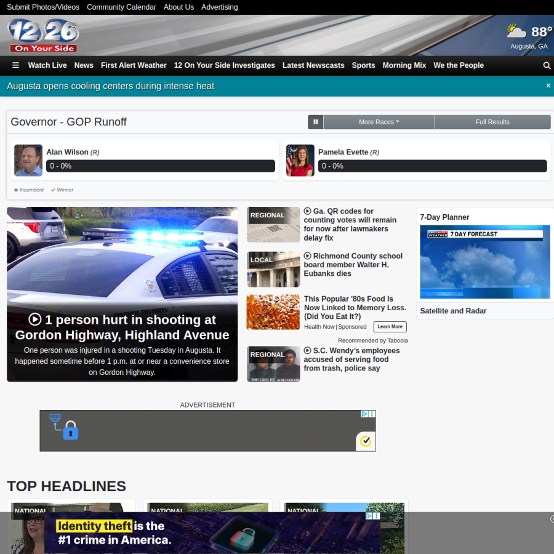Open the Identity theft bottom ad
Image resolution: width=554 pixels, height=554 pixels.
point(212,533)
